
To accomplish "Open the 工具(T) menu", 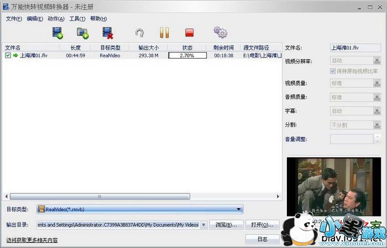I will click(77, 19).
